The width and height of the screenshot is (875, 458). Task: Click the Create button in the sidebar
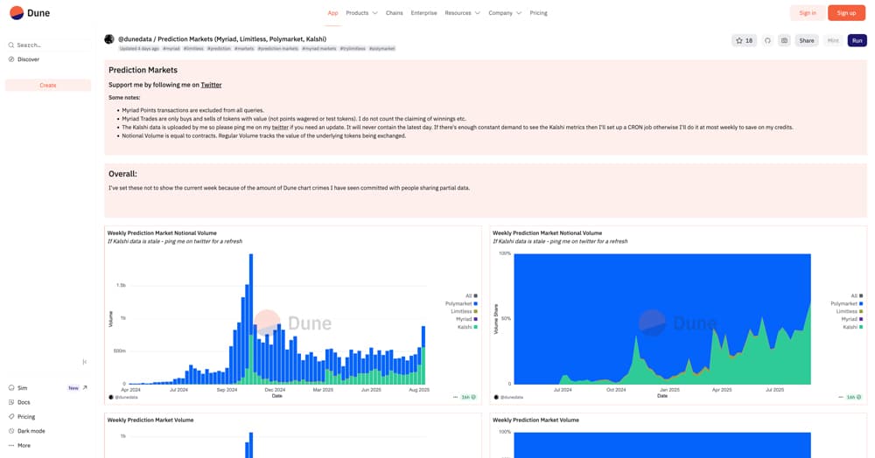[48, 86]
